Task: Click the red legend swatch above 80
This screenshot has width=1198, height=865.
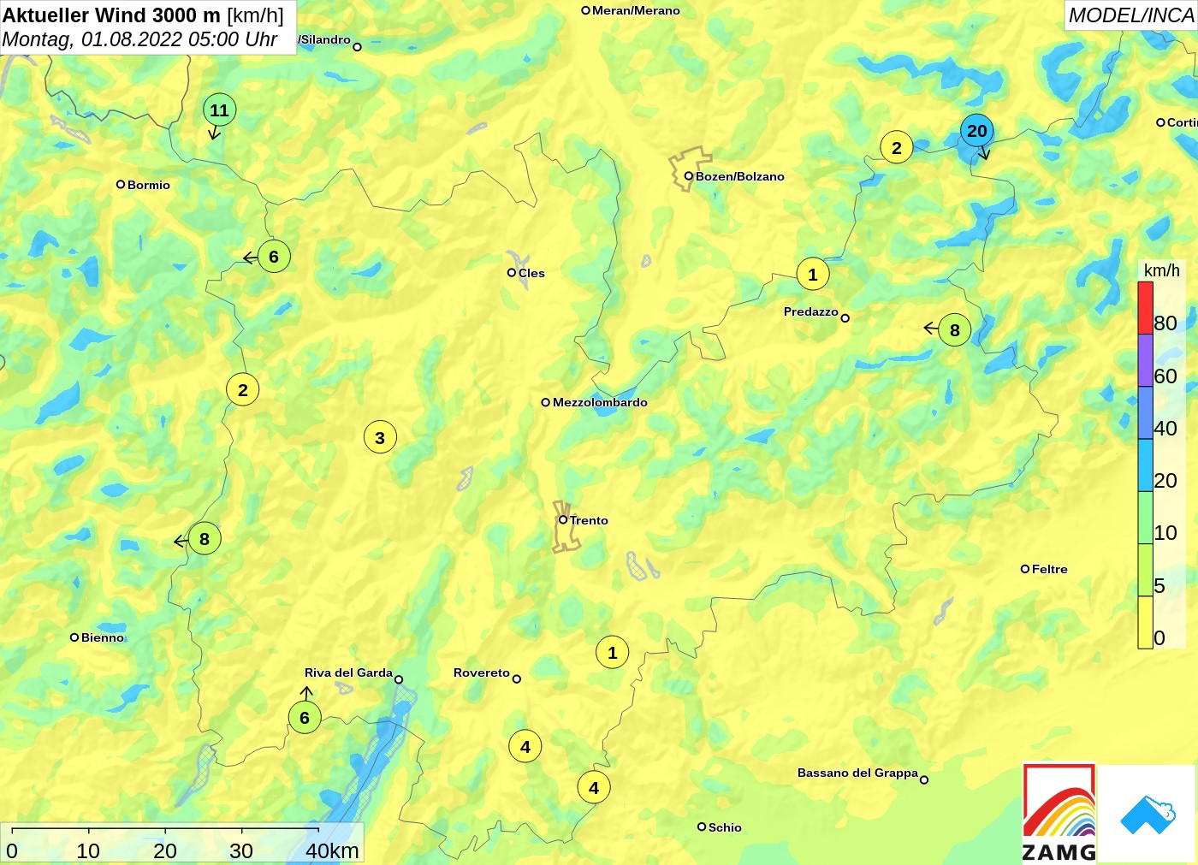Action: point(1145,308)
